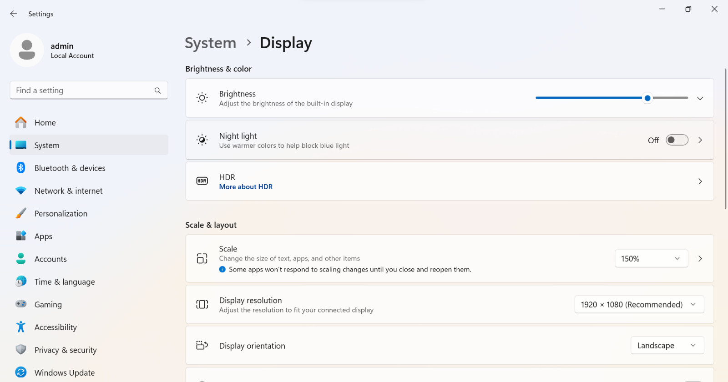Open Time & language settings
Screen dimensions: 728x382
[x=89, y=281]
